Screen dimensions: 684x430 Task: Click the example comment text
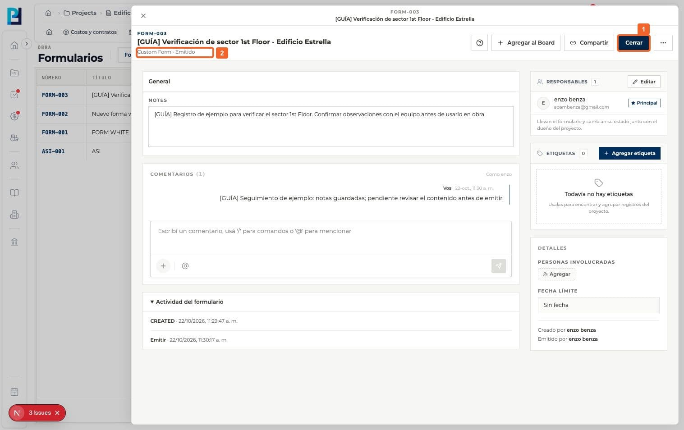pyautogui.click(x=362, y=198)
